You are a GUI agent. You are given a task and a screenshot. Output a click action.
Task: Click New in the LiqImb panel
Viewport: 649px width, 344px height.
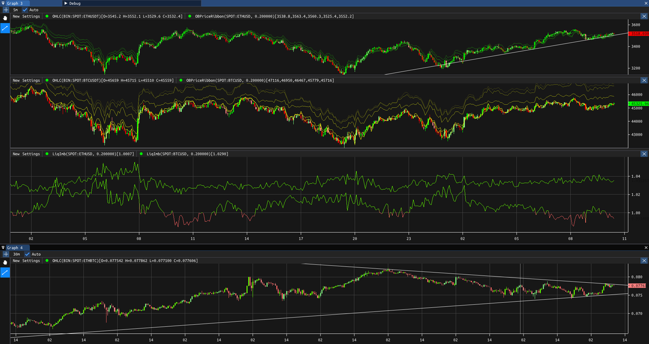coord(16,154)
